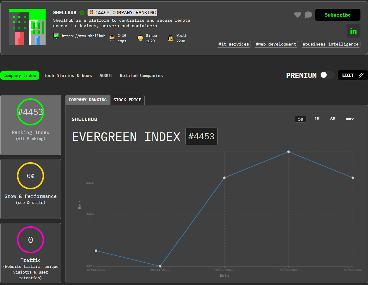The height and width of the screenshot is (285, 368).
Task: Click chart data point for 09/13/2025
Action: tap(96, 251)
